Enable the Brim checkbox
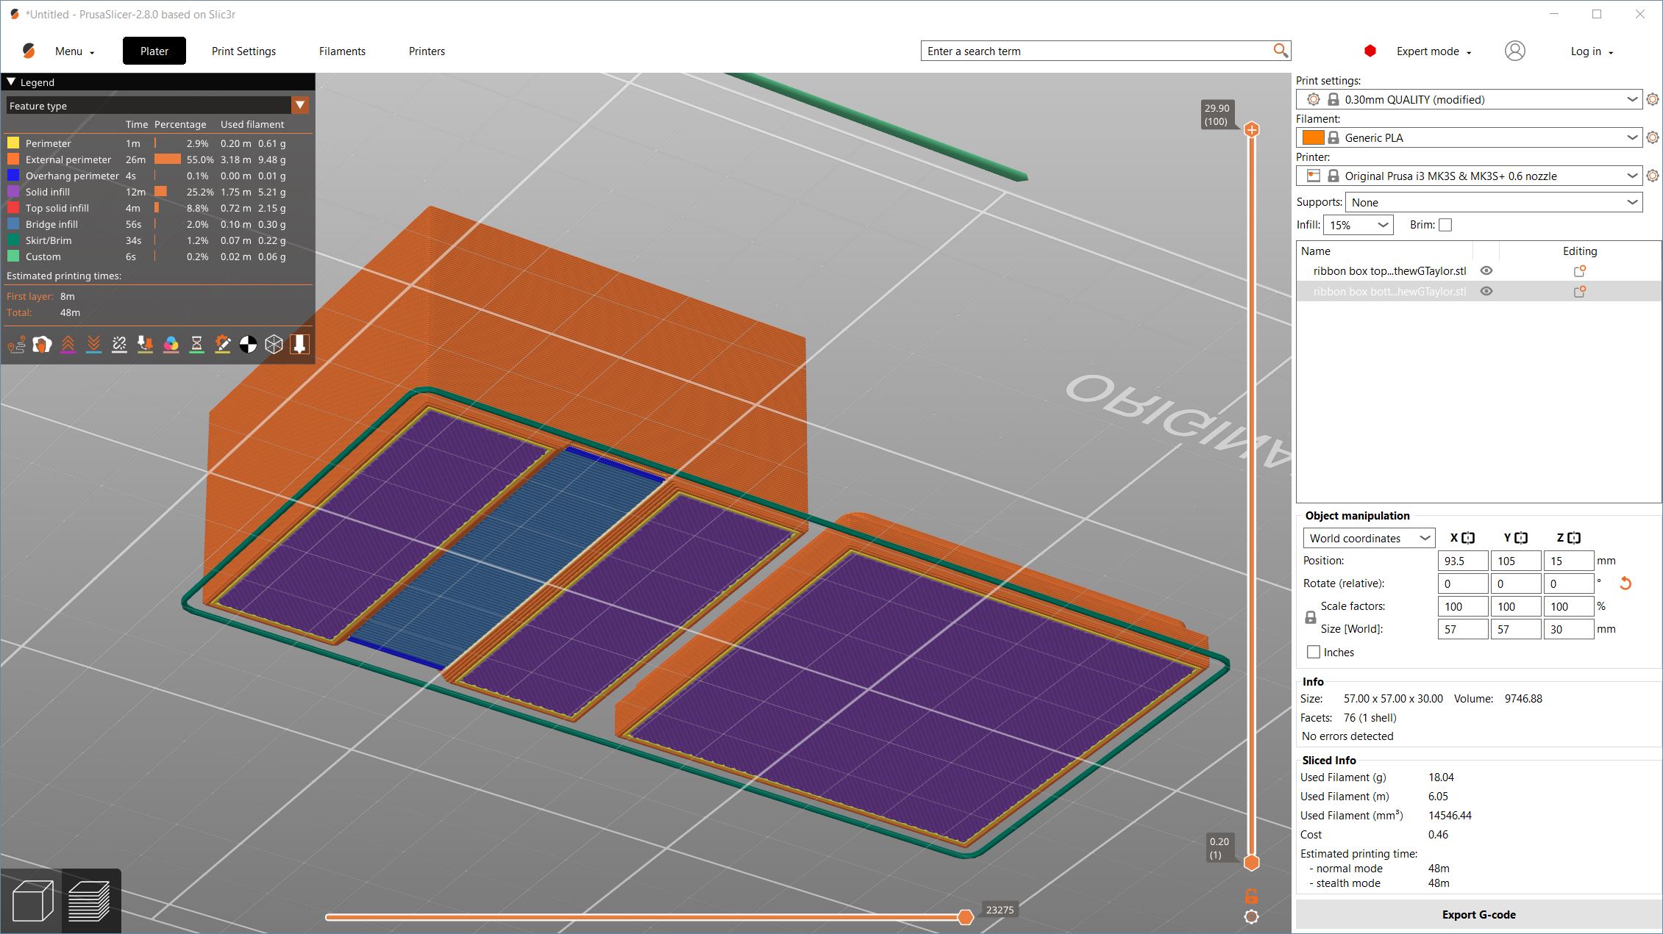 (1445, 225)
